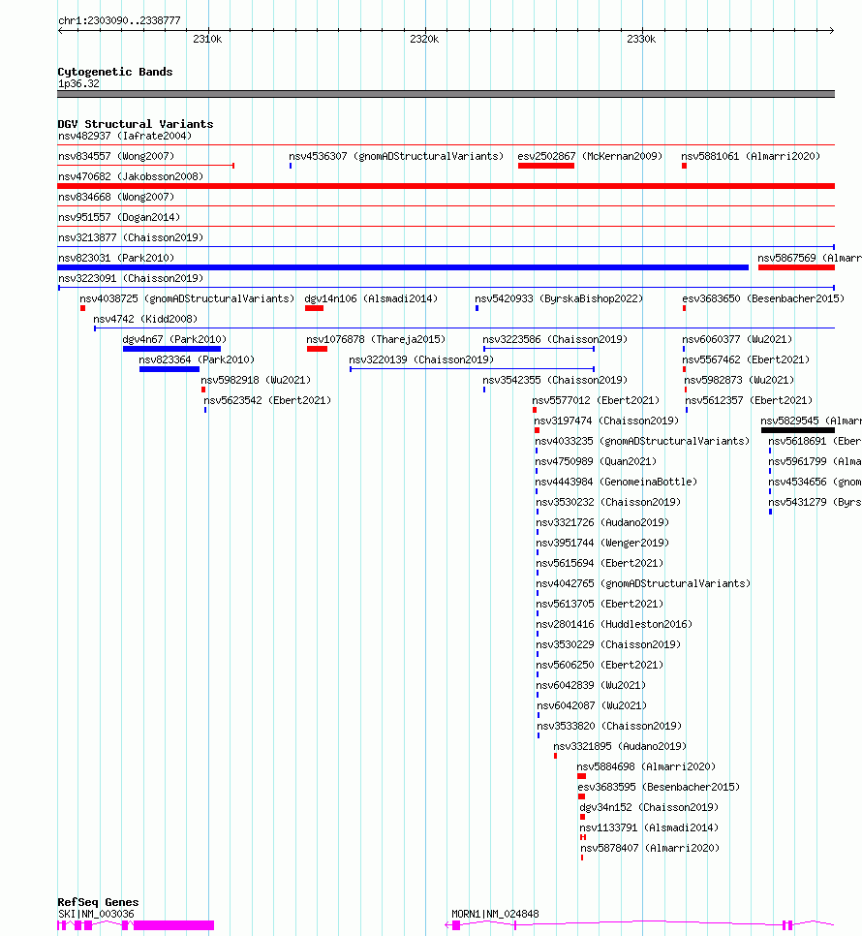862x936 pixels.
Task: Click the red esv2502867 (McKernan2009) variant bar
Action: coord(546,166)
